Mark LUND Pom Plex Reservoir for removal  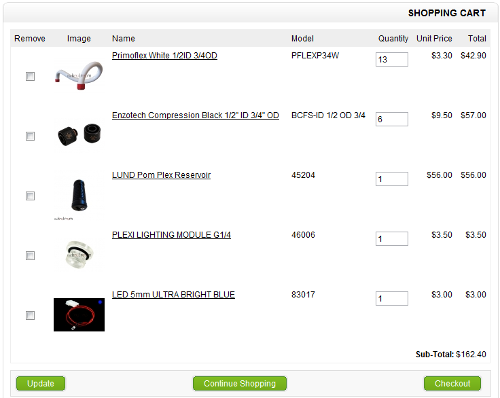click(31, 196)
